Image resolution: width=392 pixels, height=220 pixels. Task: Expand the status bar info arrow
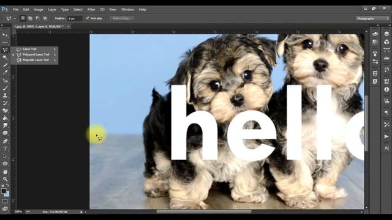click(x=81, y=212)
